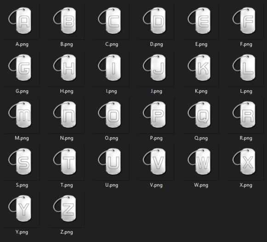Select the B.png file name label
Screen dimensions: 267x242
click(x=67, y=44)
